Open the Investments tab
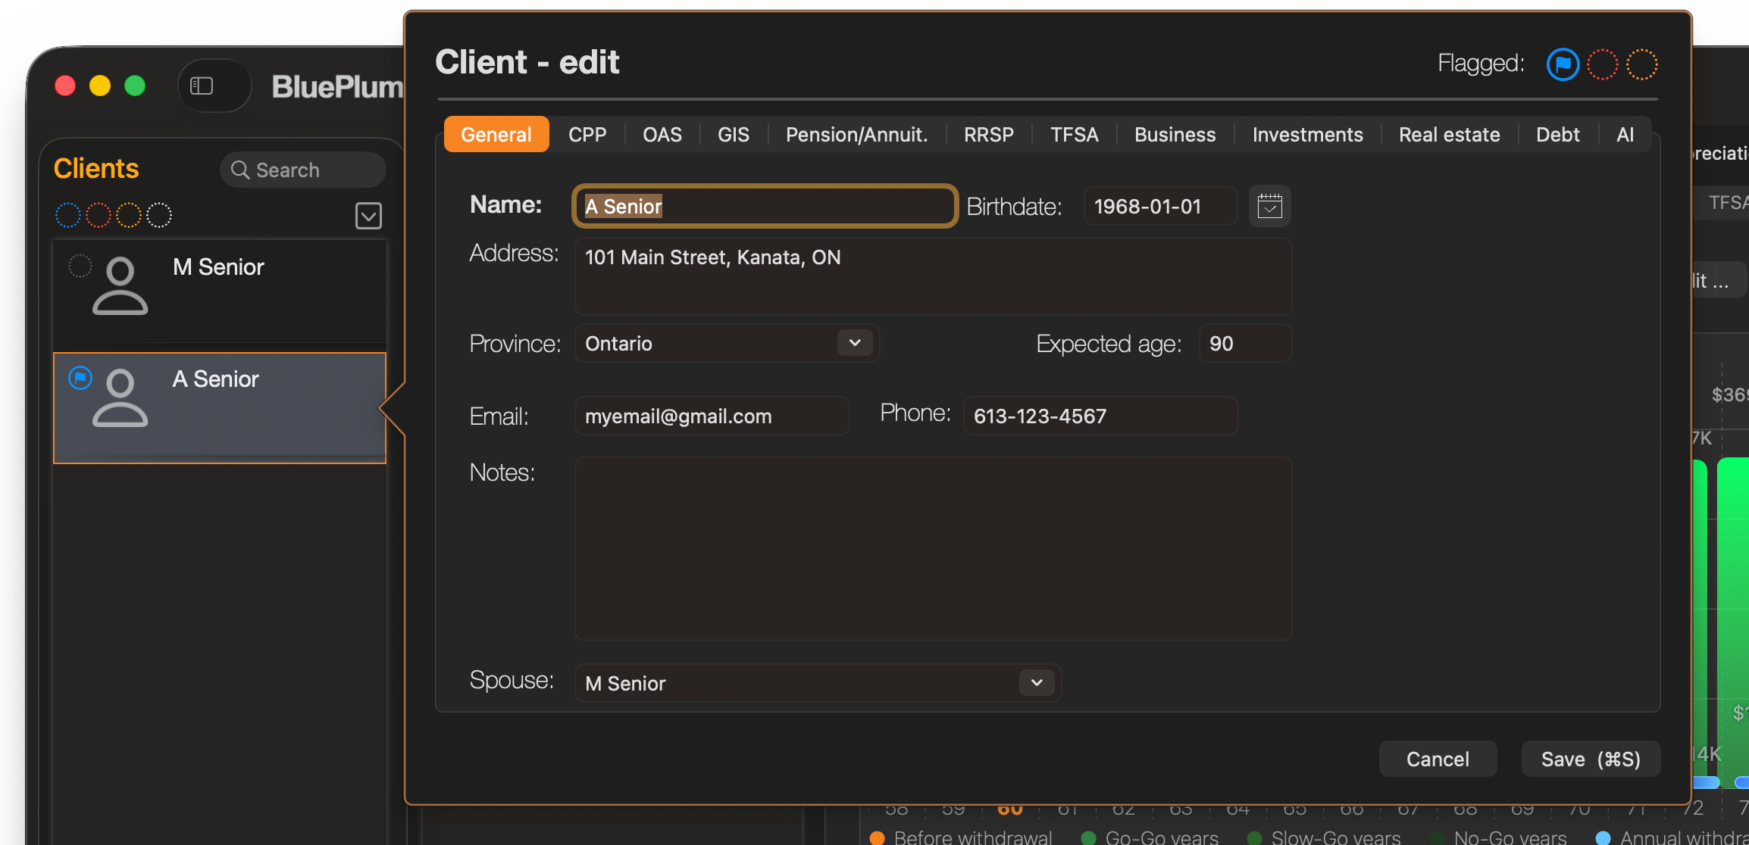 (1308, 135)
